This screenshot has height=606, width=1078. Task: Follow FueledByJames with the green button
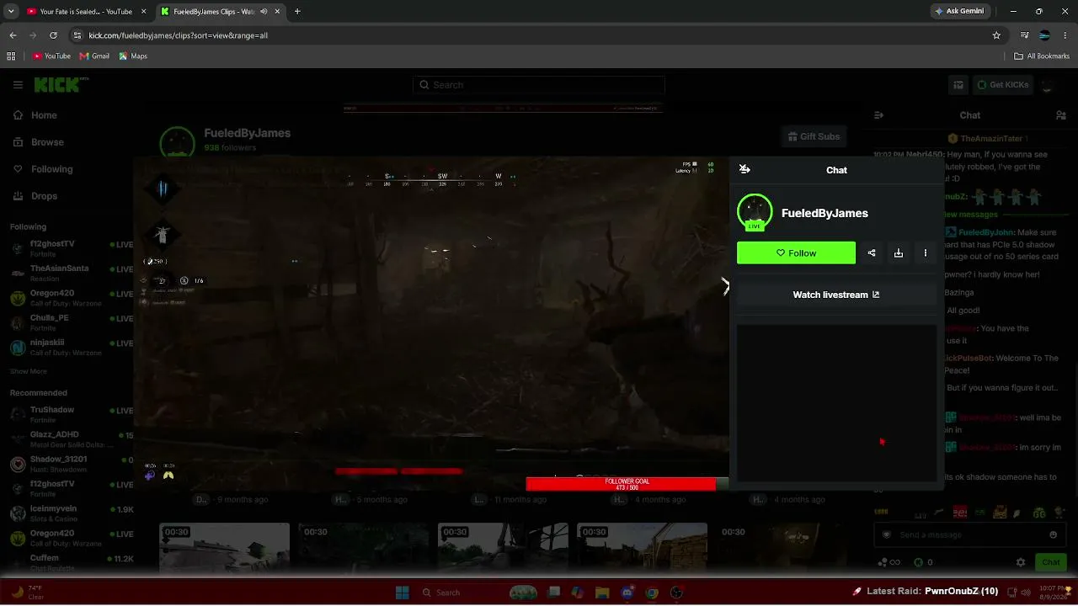(796, 253)
